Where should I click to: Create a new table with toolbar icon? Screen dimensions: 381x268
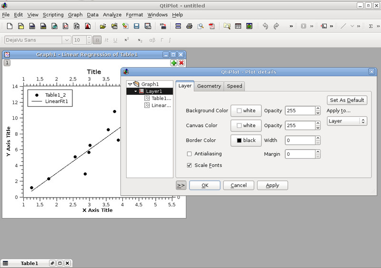(x=32, y=26)
